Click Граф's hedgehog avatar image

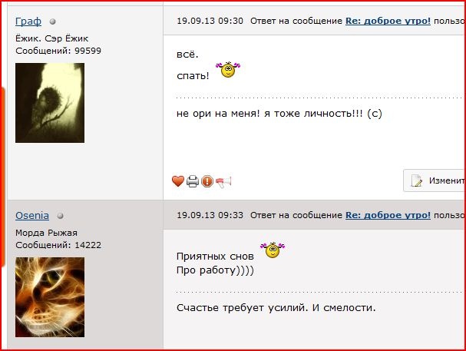point(50,103)
